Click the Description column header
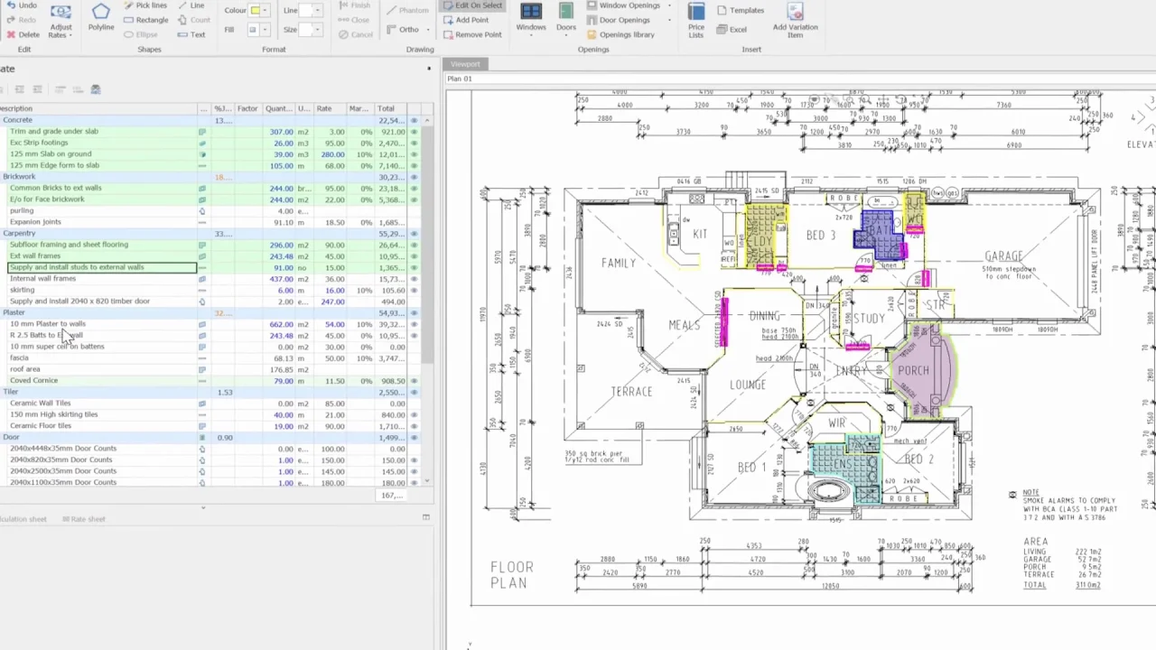This screenshot has height=650, width=1156. (98, 108)
